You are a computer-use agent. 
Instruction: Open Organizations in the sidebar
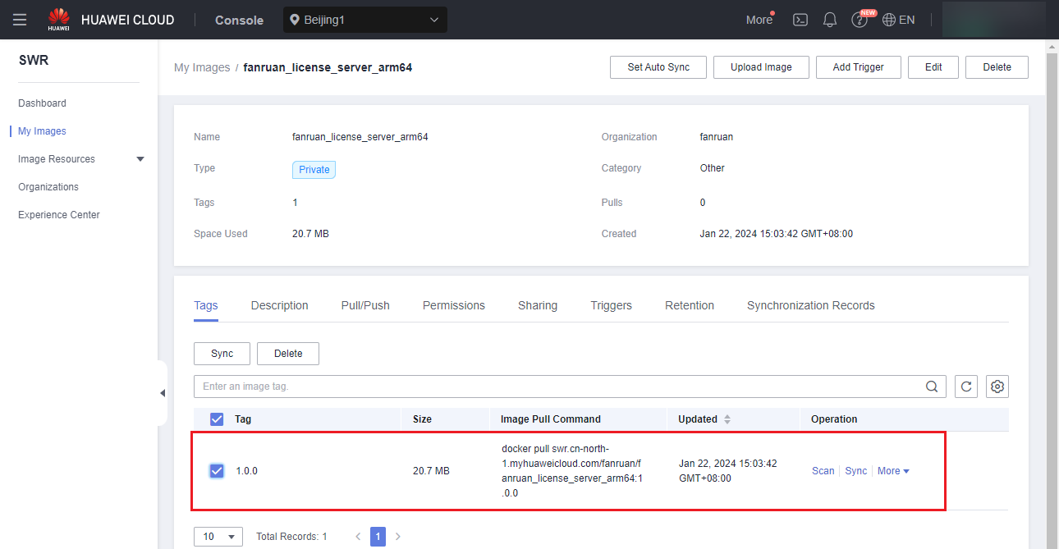click(48, 187)
